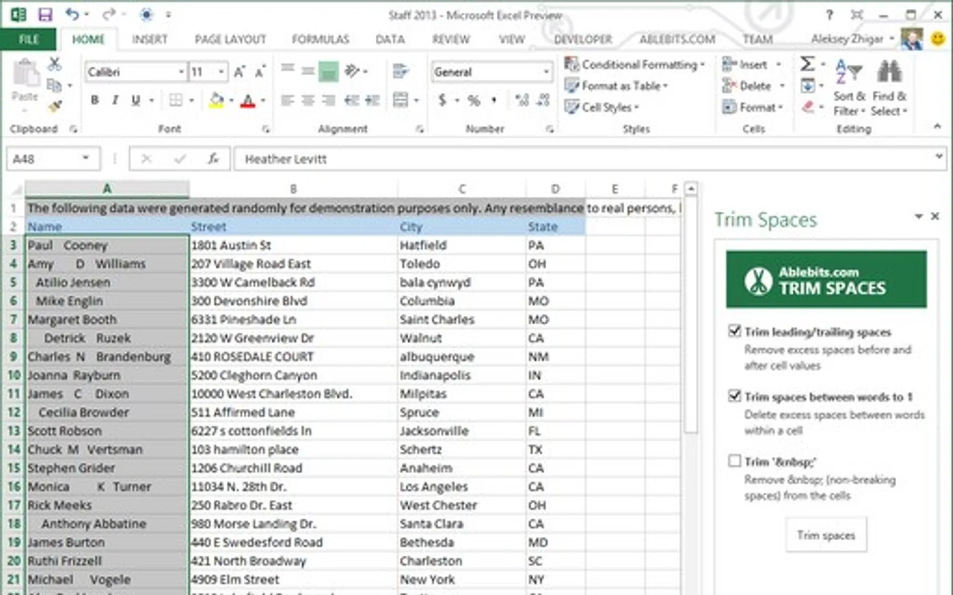Image resolution: width=953 pixels, height=595 pixels.
Task: Click the Undo arrow icon
Action: click(73, 14)
